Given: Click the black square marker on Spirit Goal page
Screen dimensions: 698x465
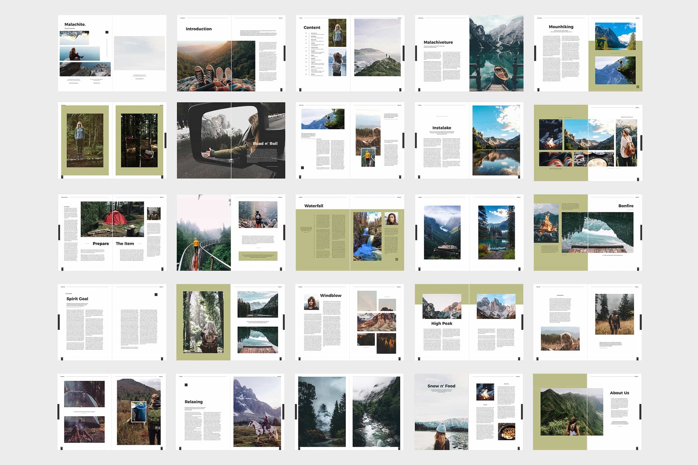Looking at the screenshot, I should click(x=156, y=294).
